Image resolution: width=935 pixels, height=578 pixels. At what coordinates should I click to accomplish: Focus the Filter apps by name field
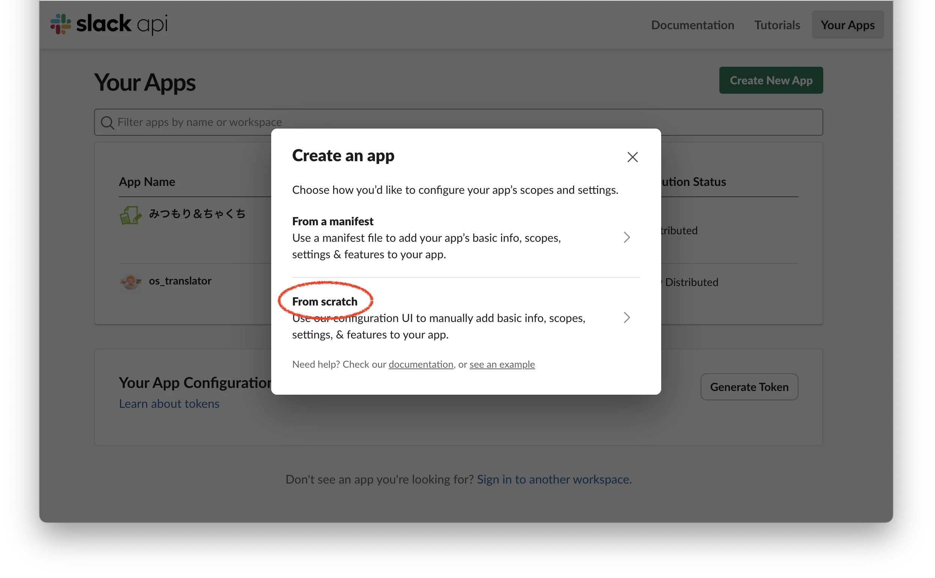tap(459, 122)
